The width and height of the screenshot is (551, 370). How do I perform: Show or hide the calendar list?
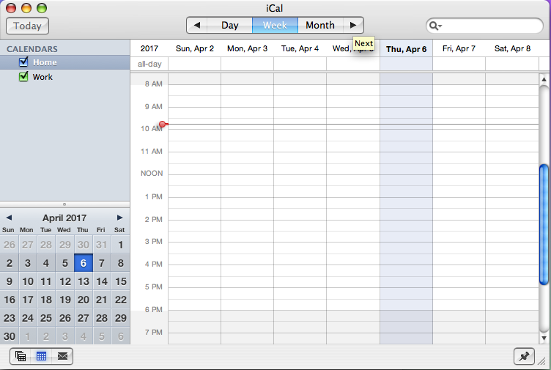pyautogui.click(x=21, y=356)
